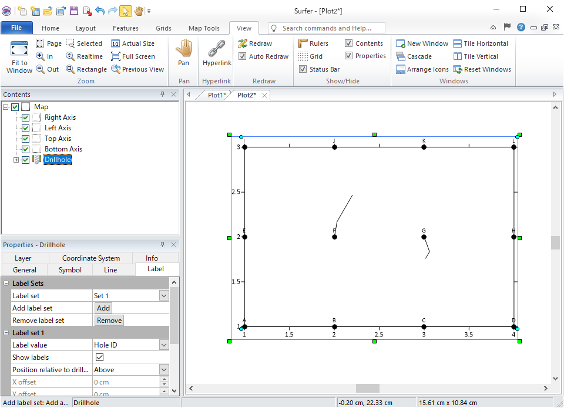The width and height of the screenshot is (564, 408).
Task: Disable the Show labels checkbox
Action: tap(99, 358)
